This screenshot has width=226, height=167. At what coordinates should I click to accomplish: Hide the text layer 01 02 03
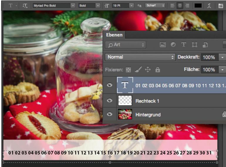click(109, 85)
